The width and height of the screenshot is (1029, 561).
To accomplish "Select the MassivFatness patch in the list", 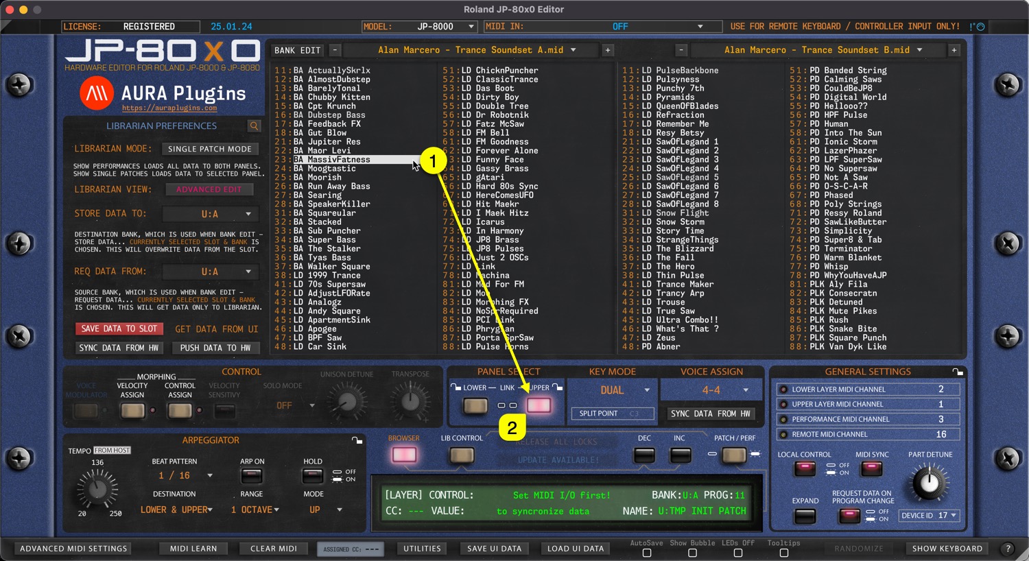I will tap(339, 160).
